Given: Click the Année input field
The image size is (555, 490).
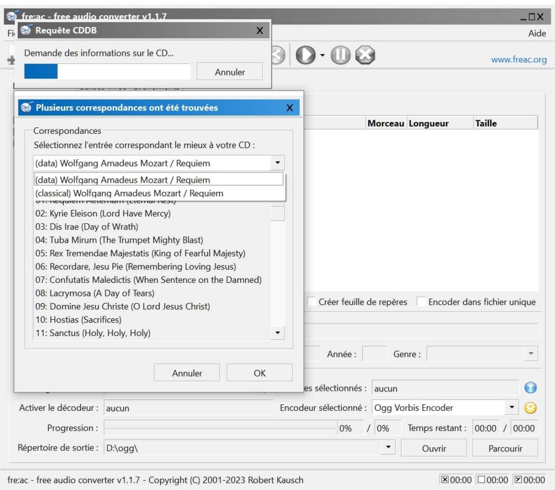Looking at the screenshot, I should coord(375,354).
